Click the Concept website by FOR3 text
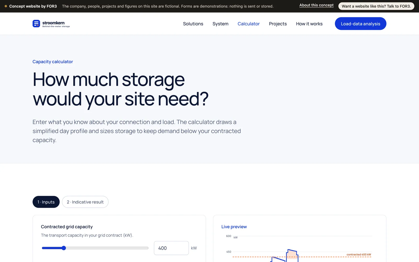 (x=33, y=6)
